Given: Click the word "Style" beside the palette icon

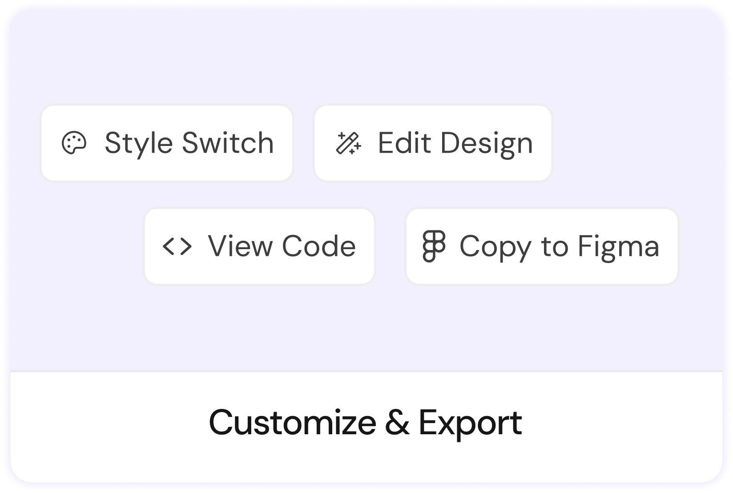Looking at the screenshot, I should click(138, 143).
